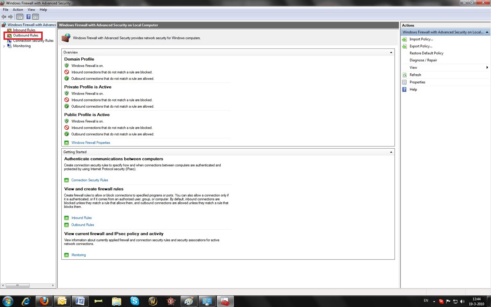Image resolution: width=491 pixels, height=307 pixels.
Task: Click the green arrow beside the Monitoring link
Action: pos(66,255)
